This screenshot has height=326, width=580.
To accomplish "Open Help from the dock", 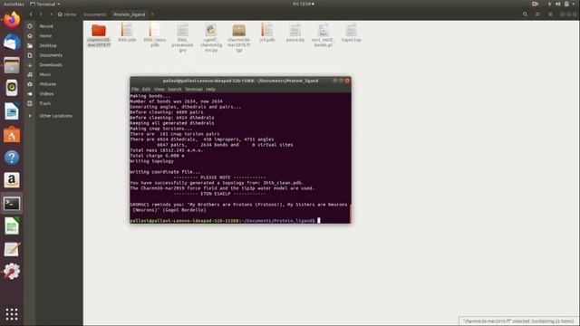I will pos(12,158).
